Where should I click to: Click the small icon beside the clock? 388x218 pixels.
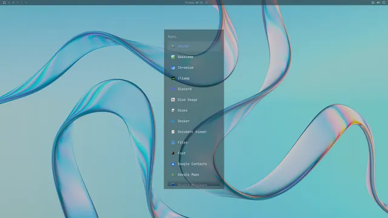coord(207,2)
